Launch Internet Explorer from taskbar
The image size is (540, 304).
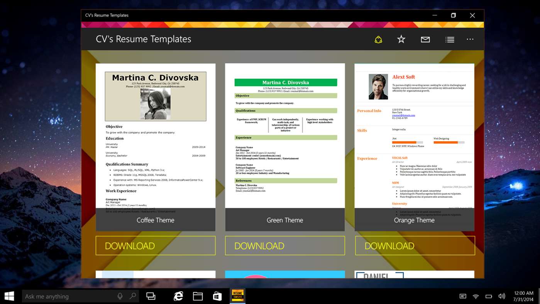pos(178,296)
